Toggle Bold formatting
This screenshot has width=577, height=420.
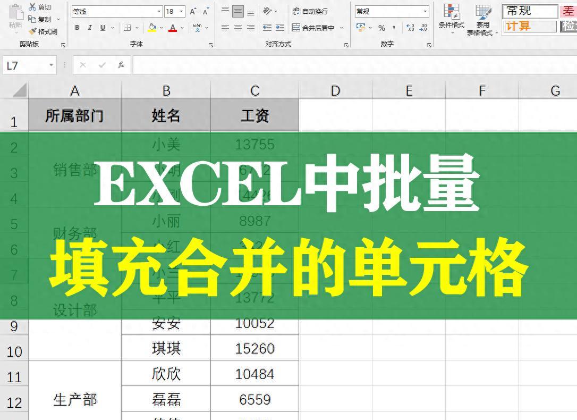click(x=77, y=28)
